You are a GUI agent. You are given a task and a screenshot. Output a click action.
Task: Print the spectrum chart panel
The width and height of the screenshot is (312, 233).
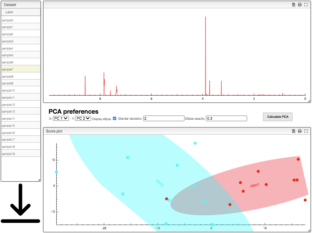pos(300,5)
